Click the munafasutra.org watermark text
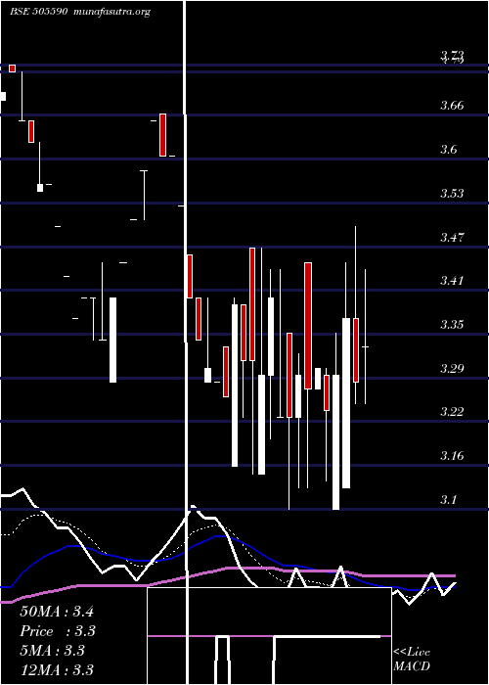Screen dimensions: 489x685 (112, 12)
